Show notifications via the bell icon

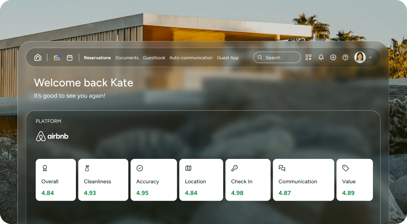pos(321,58)
